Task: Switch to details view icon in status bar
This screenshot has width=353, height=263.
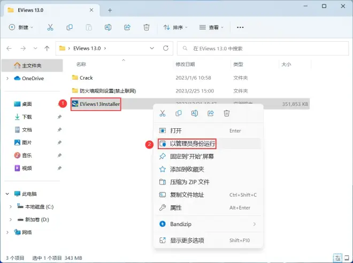Action: [337, 258]
